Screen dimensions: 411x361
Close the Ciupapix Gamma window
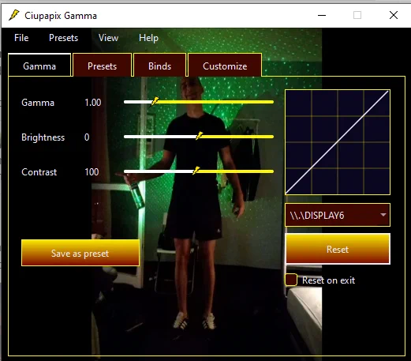tap(394, 15)
